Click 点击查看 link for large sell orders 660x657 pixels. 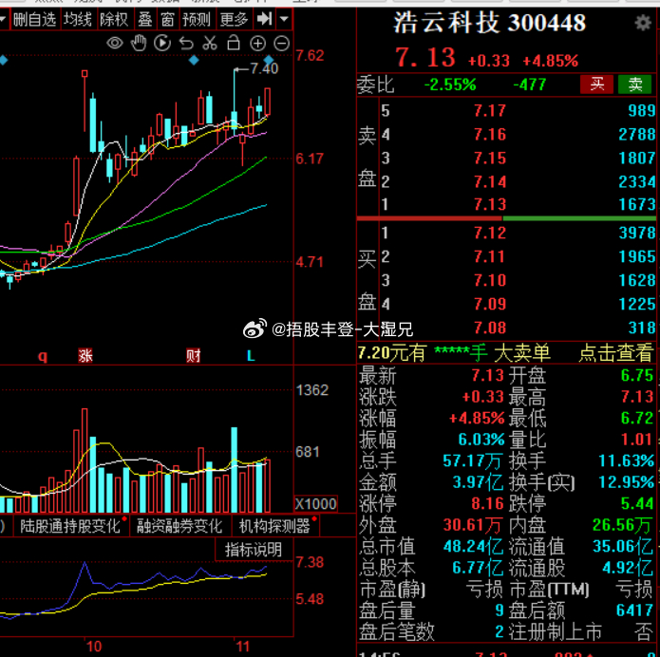click(615, 352)
